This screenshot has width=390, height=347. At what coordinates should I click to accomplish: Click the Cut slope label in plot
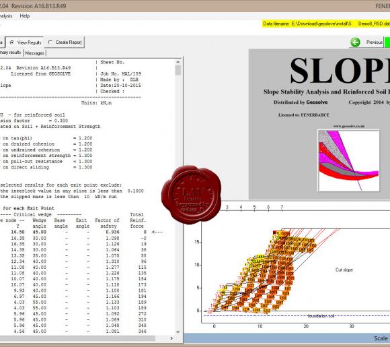tap(344, 270)
